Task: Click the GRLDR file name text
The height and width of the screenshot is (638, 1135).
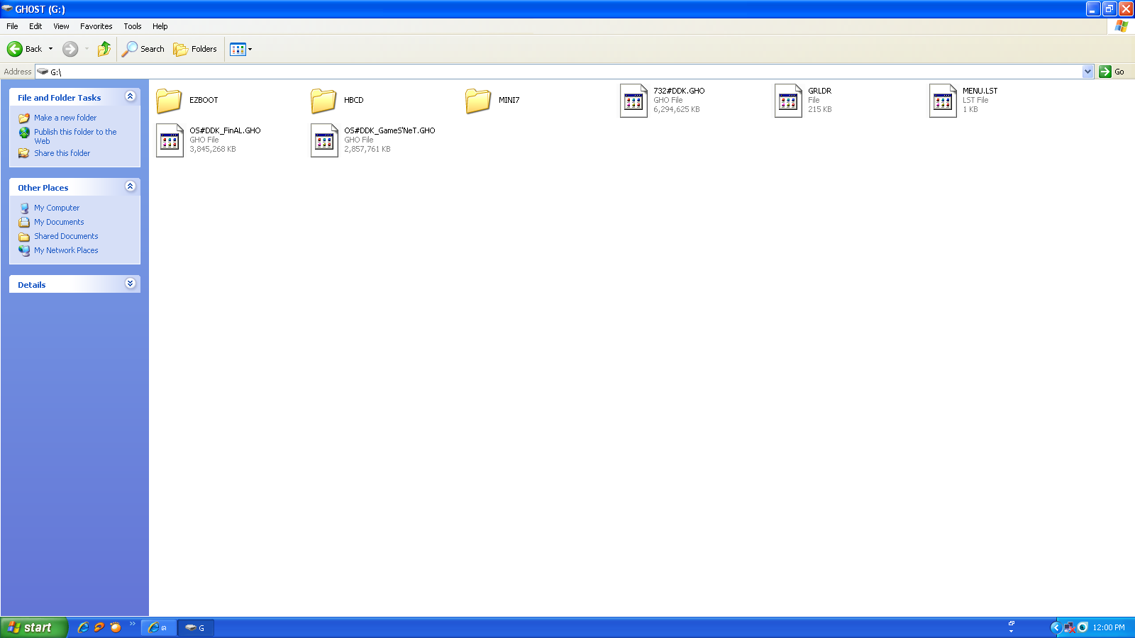Action: 819,91
